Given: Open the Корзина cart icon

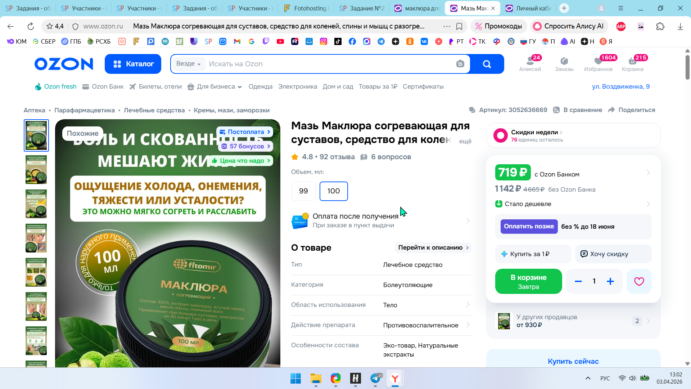Looking at the screenshot, I should point(632,64).
